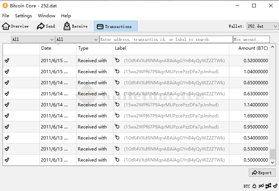Click the BTC unit display in status bar
Image resolution: width=279 pixels, height=191 pixels.
tap(247, 186)
